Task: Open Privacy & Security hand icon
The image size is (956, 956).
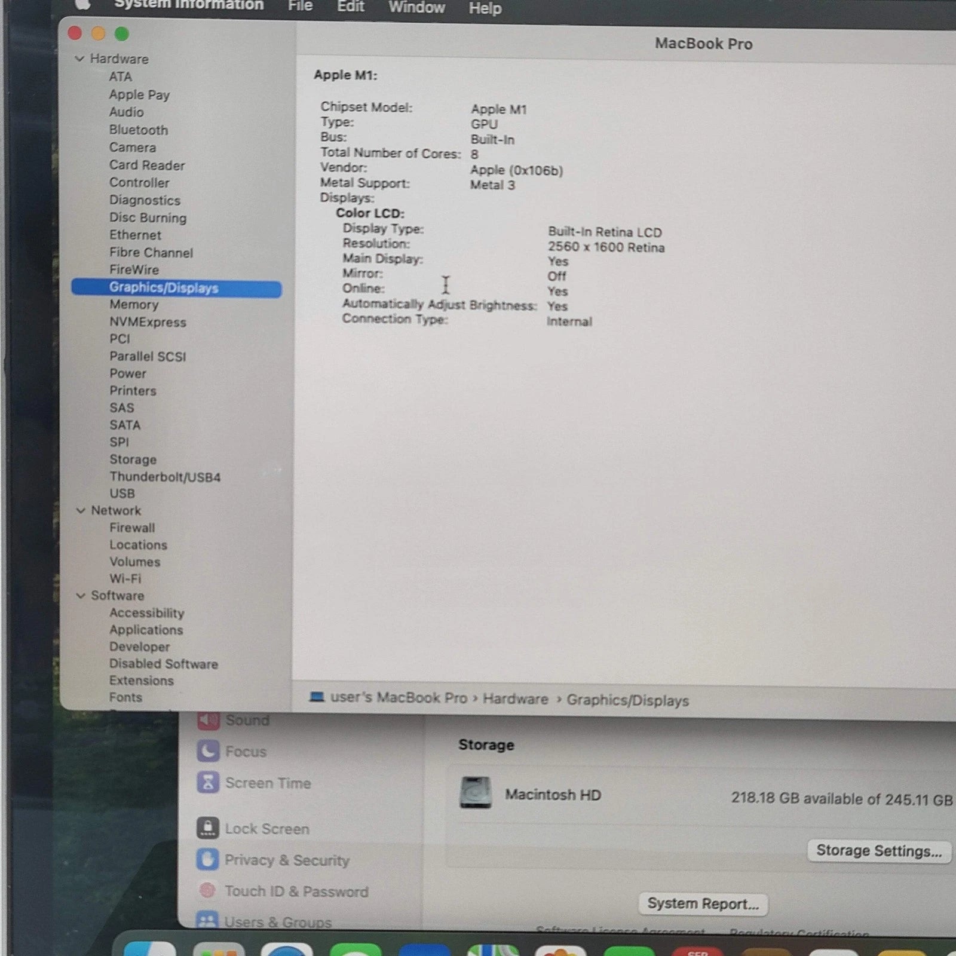Action: (208, 860)
